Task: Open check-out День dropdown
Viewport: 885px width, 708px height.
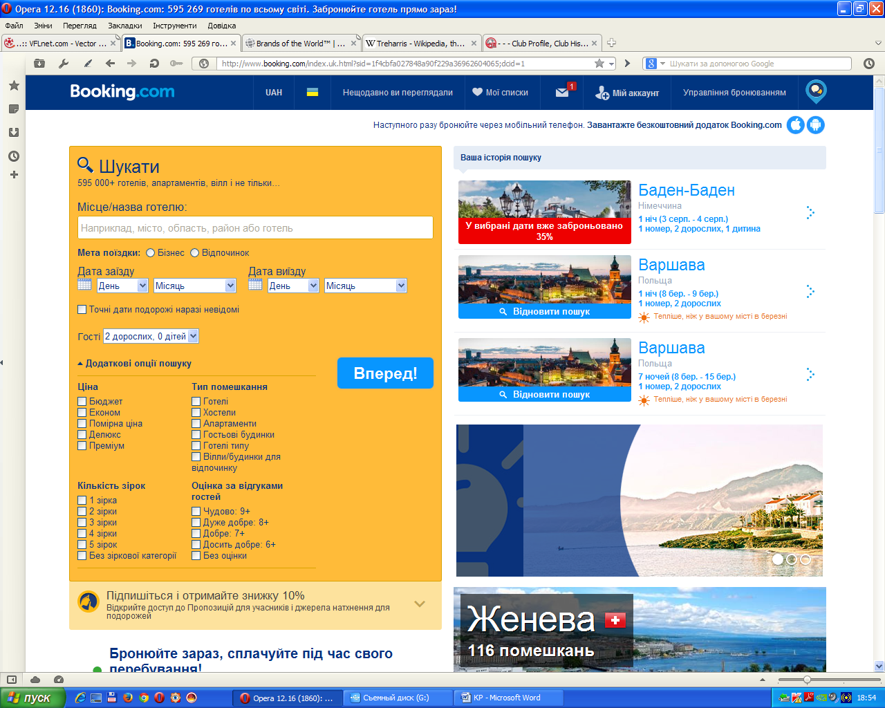Action: 293,286
